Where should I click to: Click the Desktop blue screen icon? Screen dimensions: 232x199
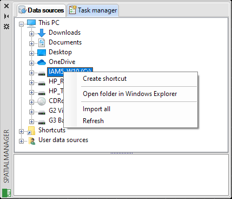pyautogui.click(x=42, y=53)
